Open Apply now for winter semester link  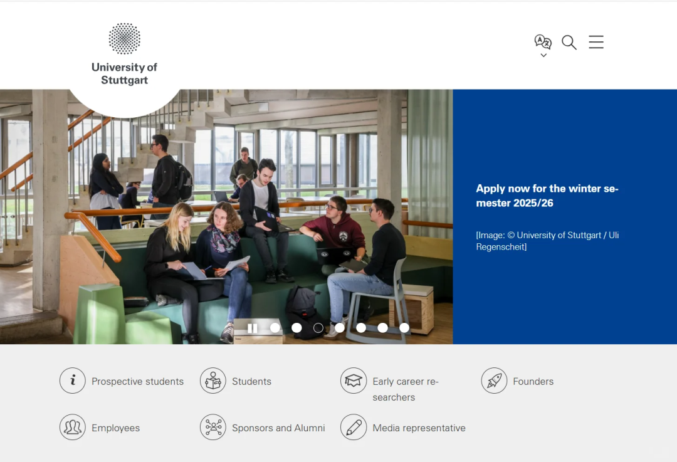[x=547, y=196]
